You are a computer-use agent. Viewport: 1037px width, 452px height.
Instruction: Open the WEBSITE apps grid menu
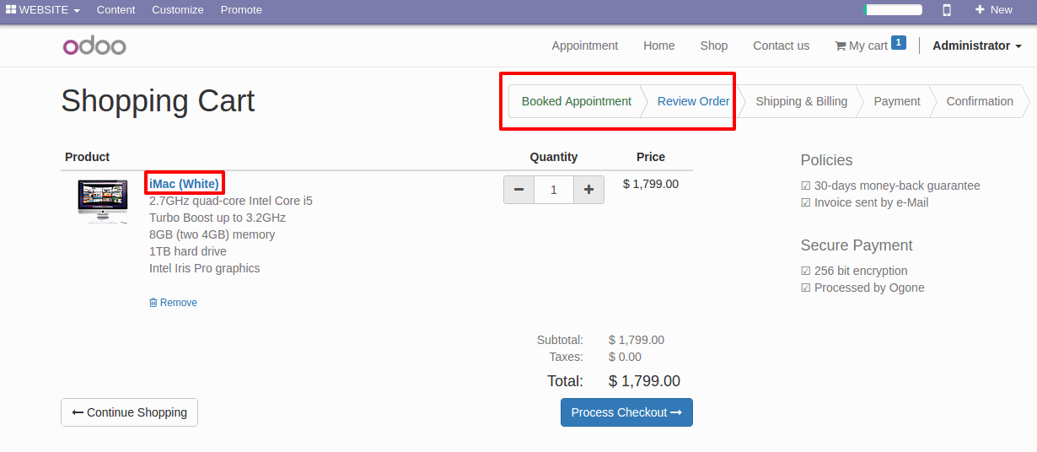coord(43,10)
